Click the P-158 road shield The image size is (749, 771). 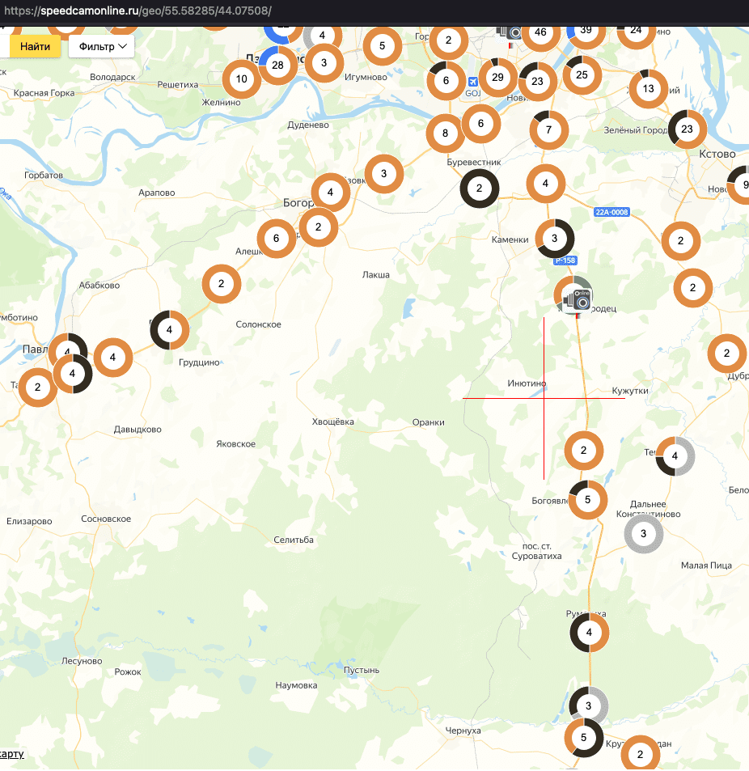(565, 261)
